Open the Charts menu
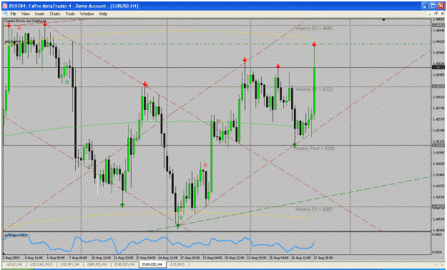The height and width of the screenshot is (270, 447). [55, 14]
